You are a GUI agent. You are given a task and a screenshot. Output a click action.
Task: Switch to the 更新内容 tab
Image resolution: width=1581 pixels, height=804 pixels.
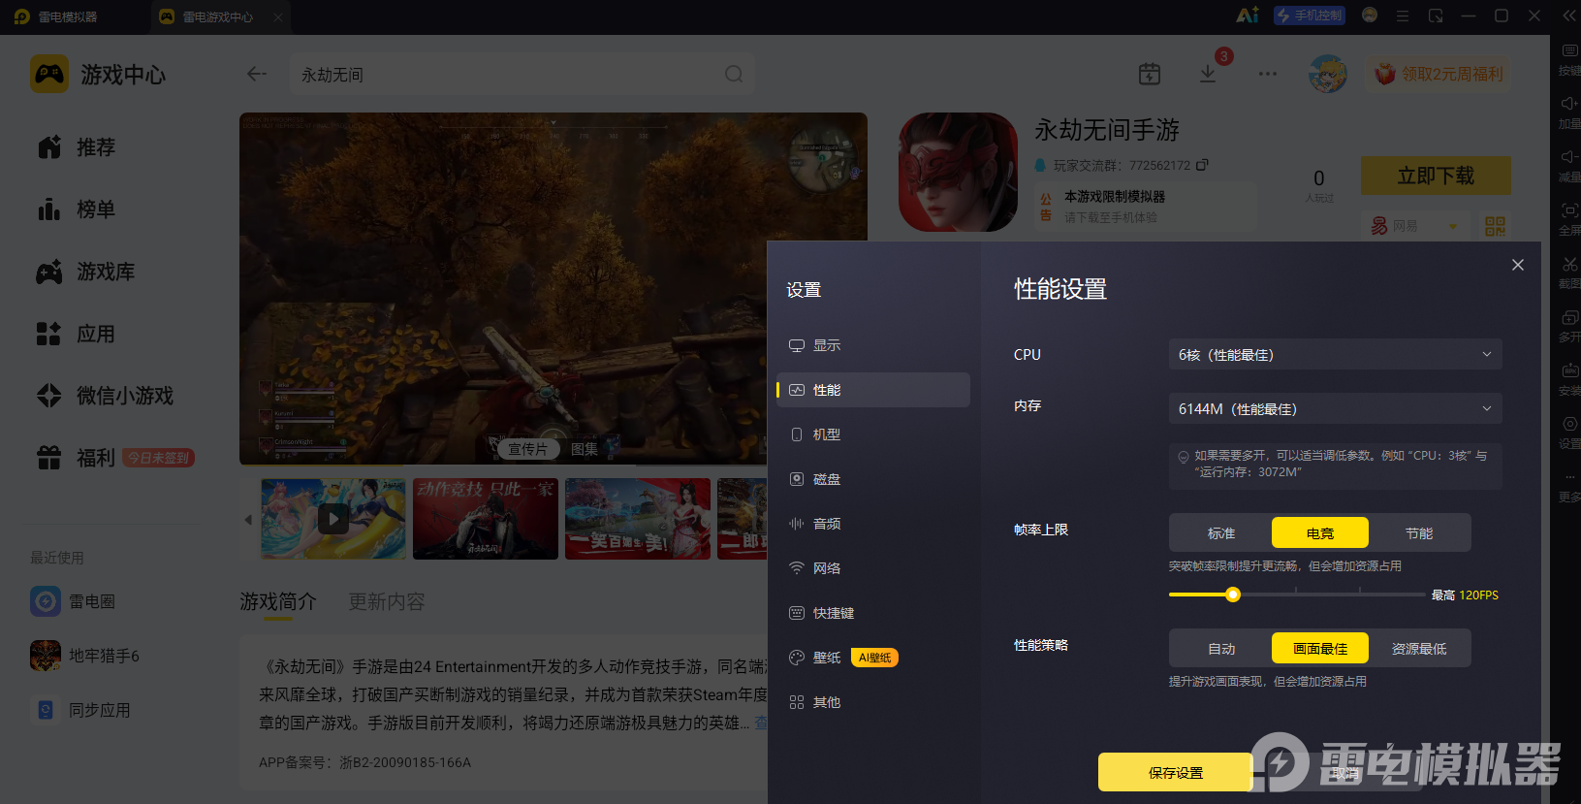pos(387,601)
